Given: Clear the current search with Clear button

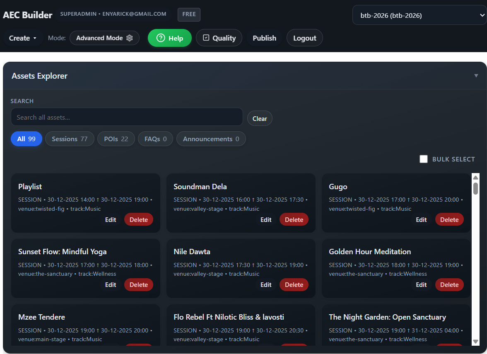Looking at the screenshot, I should pos(260,118).
